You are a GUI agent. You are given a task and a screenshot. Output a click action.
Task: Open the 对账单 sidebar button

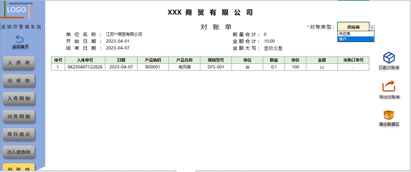coord(19,168)
